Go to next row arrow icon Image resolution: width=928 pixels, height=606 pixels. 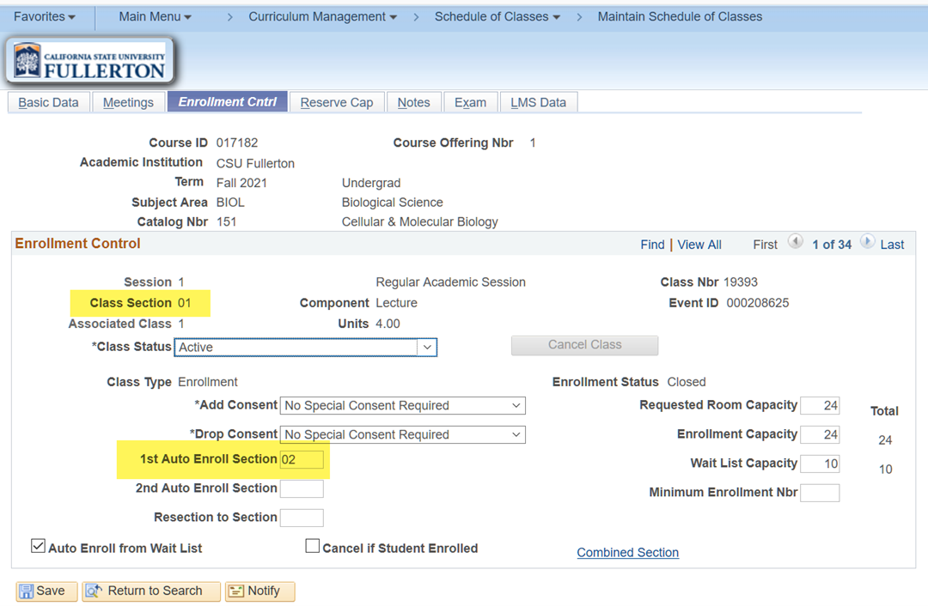pos(867,242)
